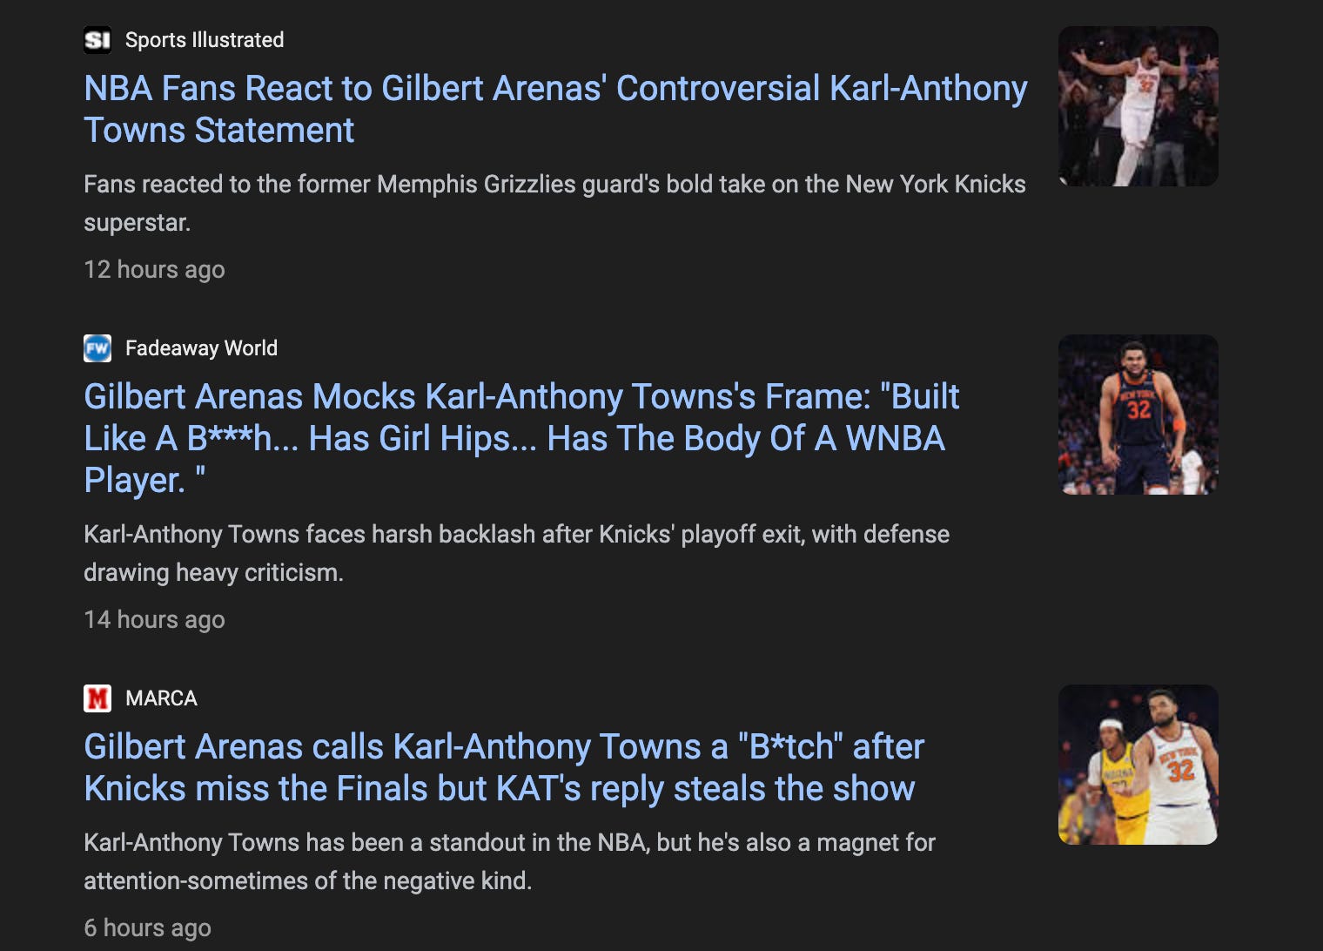1323x951 pixels.
Task: Click the Fadeaway World FW favicon
Action: 97,348
